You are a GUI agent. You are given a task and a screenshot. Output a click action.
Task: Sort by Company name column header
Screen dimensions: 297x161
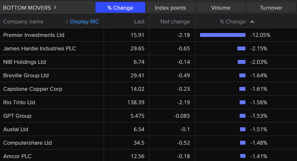tap(23, 22)
